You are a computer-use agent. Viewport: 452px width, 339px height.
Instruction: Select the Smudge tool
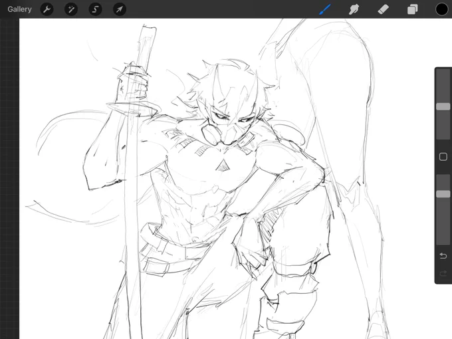pyautogui.click(x=354, y=9)
